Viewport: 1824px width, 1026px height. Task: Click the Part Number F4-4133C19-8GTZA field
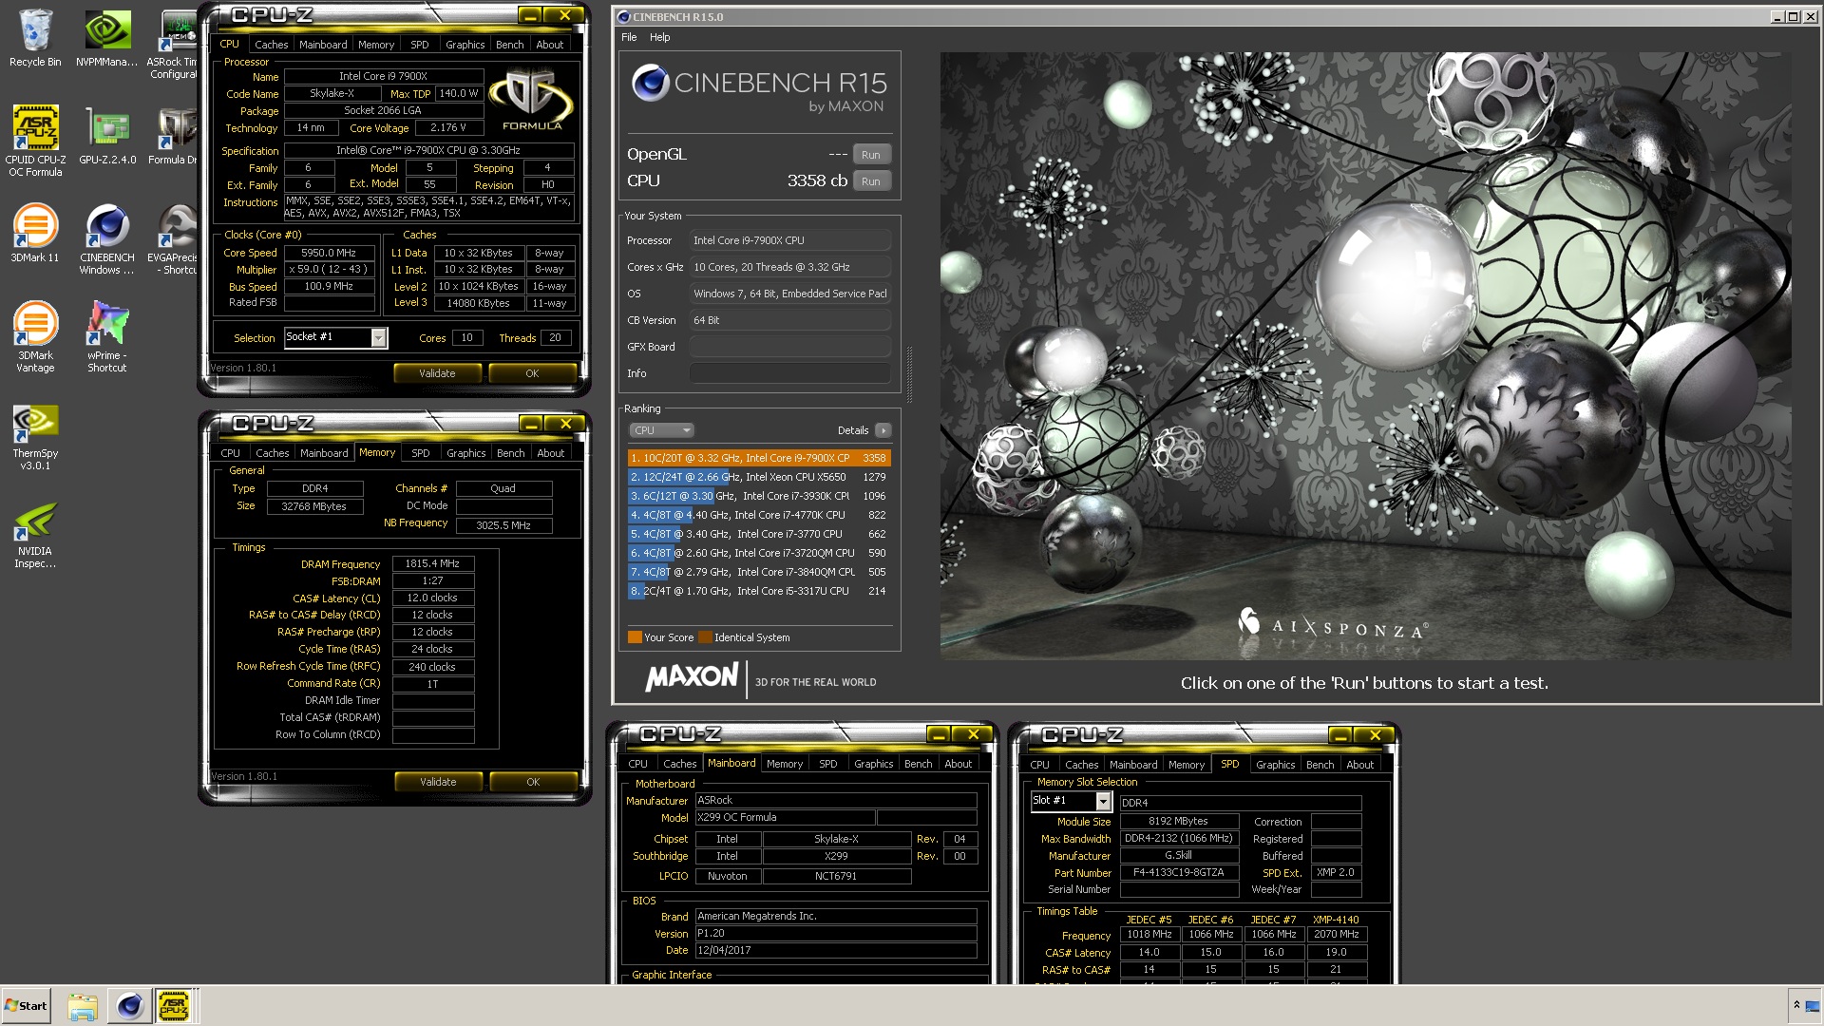[1179, 872]
